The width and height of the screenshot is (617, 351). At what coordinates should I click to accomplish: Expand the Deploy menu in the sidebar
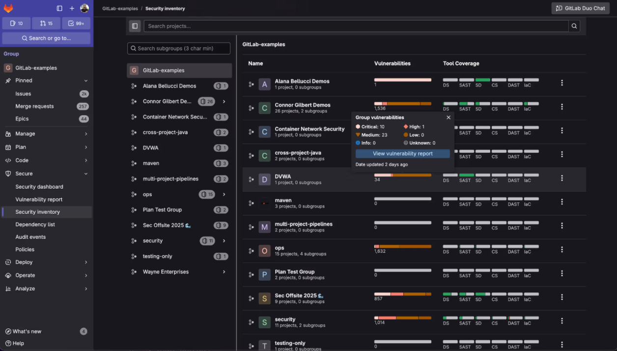(86, 263)
